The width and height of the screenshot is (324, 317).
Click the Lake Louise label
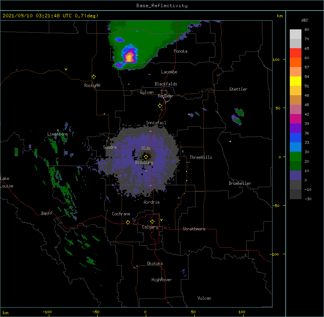pyautogui.click(x=7, y=182)
